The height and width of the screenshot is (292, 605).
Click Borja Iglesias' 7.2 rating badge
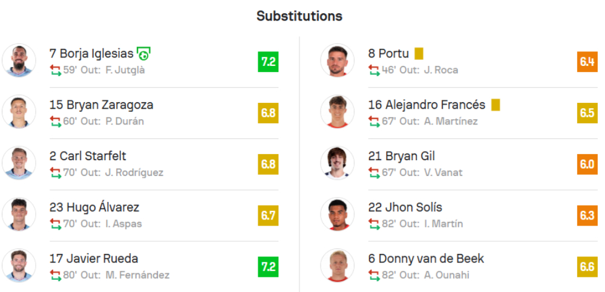tap(268, 62)
